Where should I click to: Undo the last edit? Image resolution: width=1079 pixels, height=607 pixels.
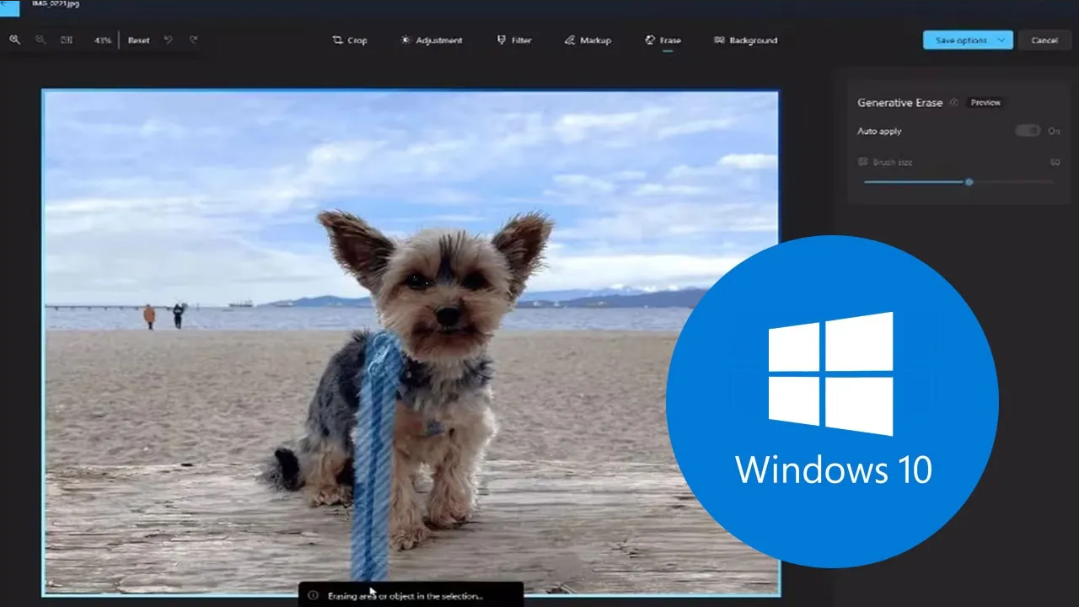pos(169,40)
